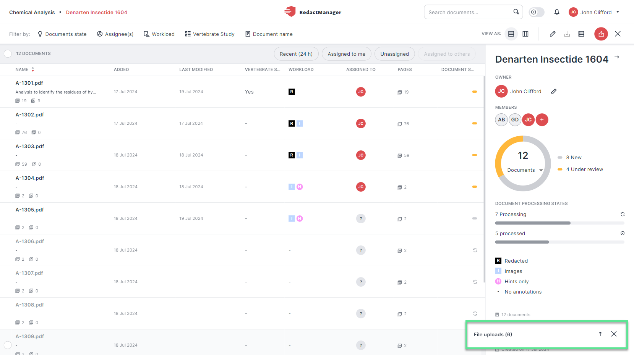Open Assignee(s) filter
Viewport: 634px width, 355px height.
point(115,34)
